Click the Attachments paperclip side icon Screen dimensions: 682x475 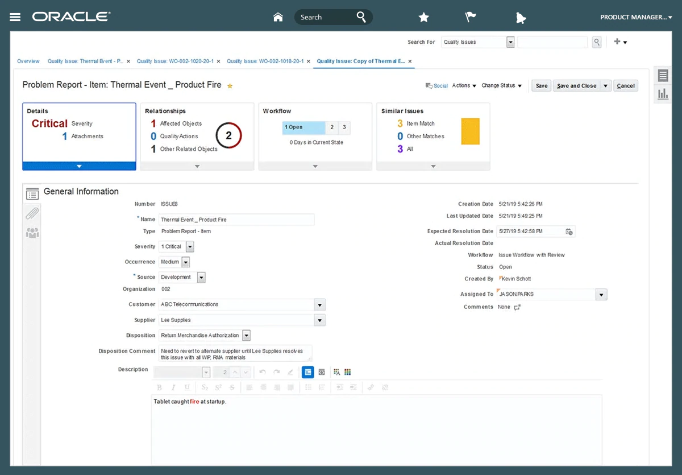(32, 213)
